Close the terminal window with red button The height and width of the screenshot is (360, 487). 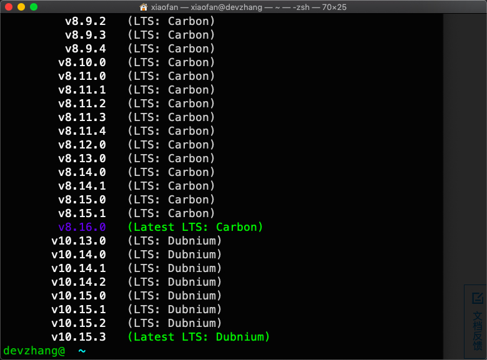click(9, 7)
